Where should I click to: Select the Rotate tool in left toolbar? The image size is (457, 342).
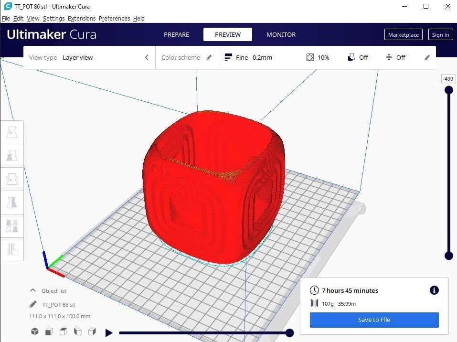click(x=11, y=179)
